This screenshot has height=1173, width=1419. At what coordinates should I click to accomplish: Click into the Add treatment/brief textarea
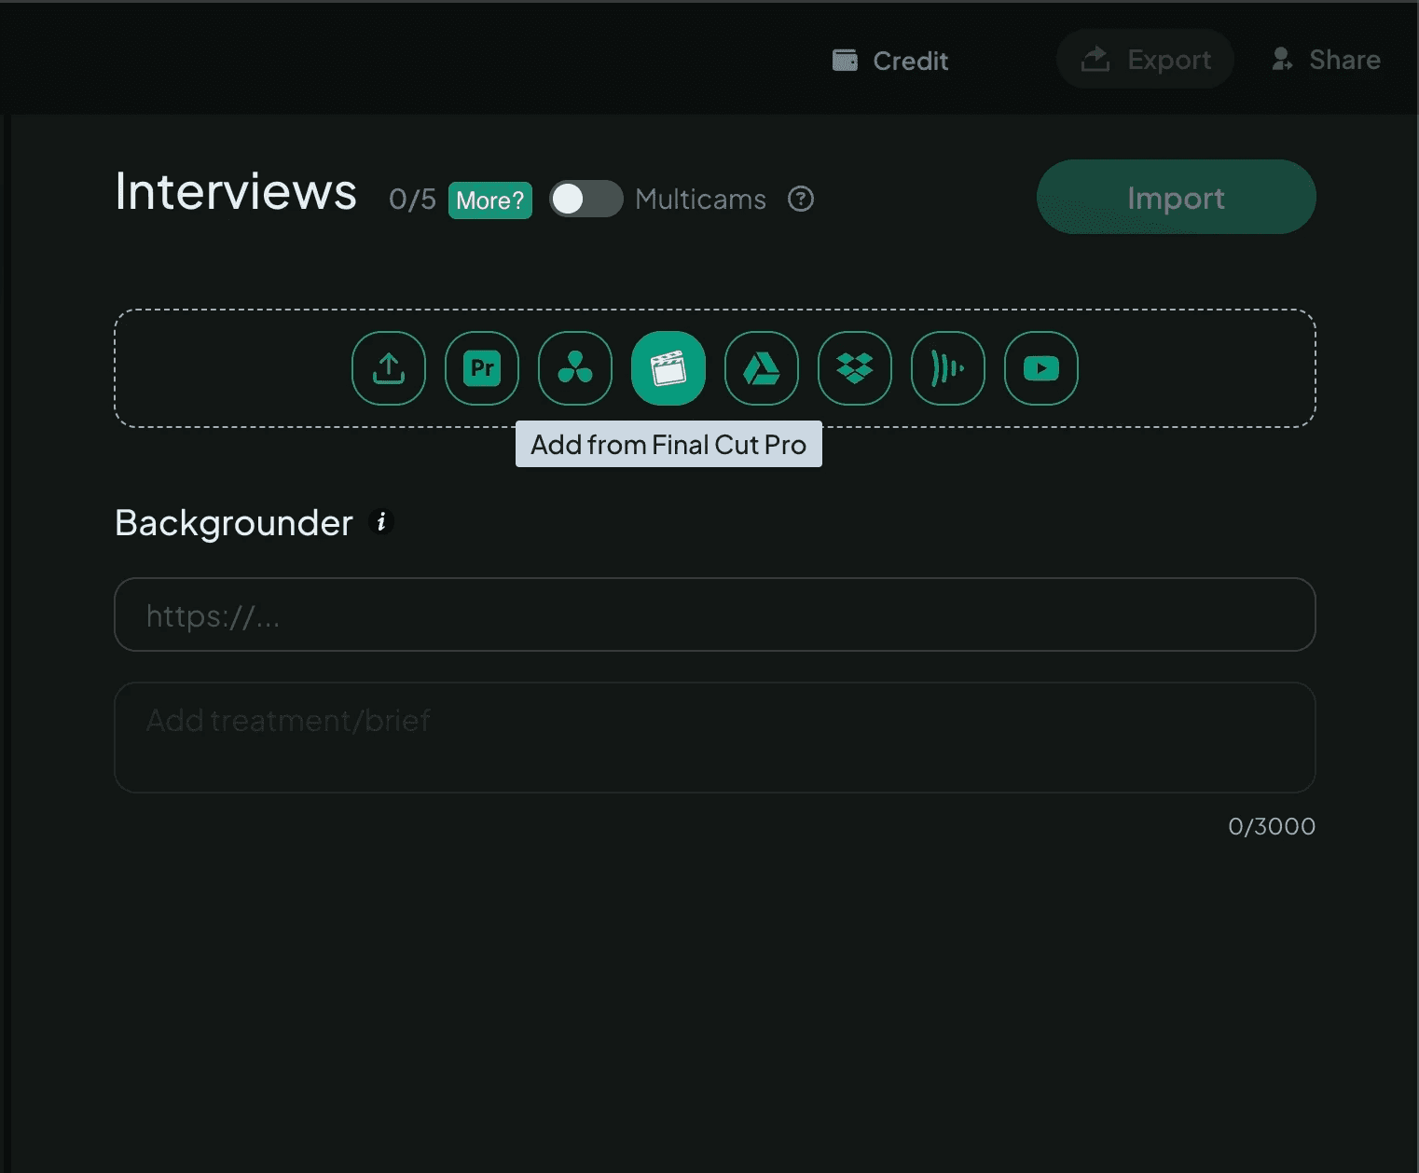pyautogui.click(x=715, y=738)
